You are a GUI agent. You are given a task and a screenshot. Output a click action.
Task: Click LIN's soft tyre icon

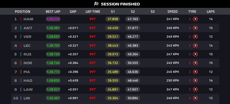[195, 98]
